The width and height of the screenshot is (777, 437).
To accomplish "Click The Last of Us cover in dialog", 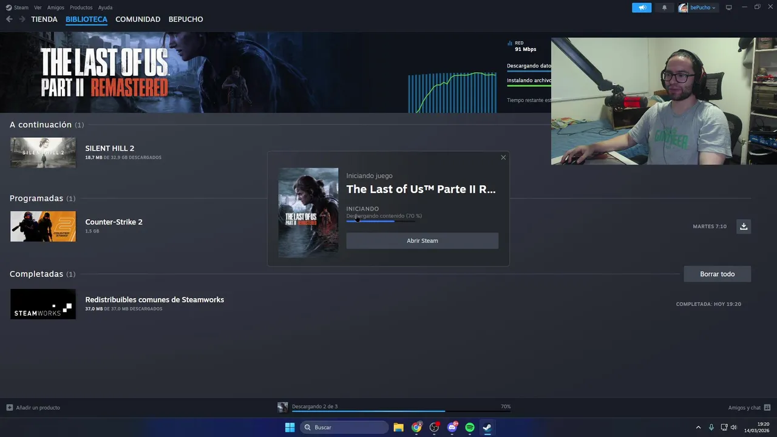I will 308,212.
